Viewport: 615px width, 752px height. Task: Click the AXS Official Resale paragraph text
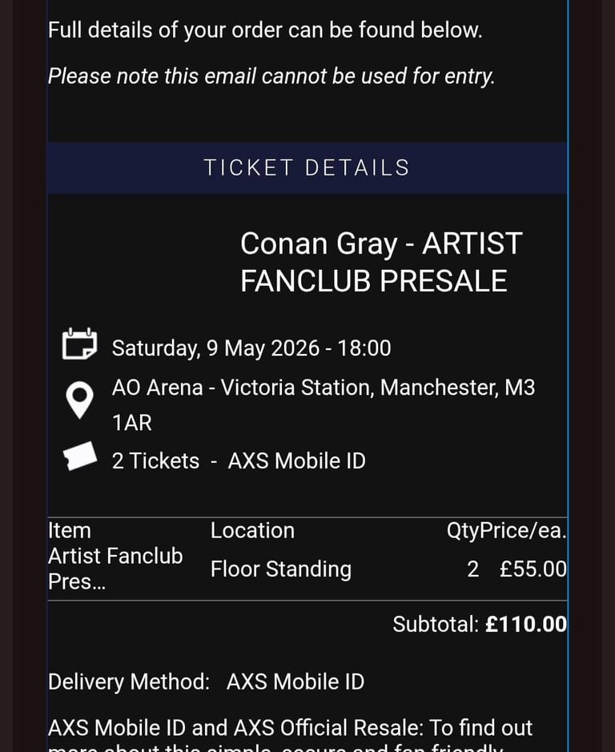pyautogui.click(x=290, y=729)
